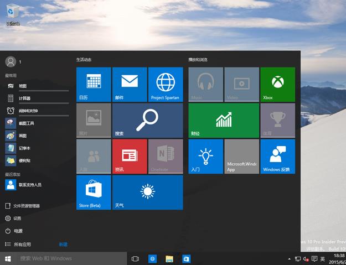Open 联系支持人员 contact support
Viewport: 346px width, 265px height.
37,185
